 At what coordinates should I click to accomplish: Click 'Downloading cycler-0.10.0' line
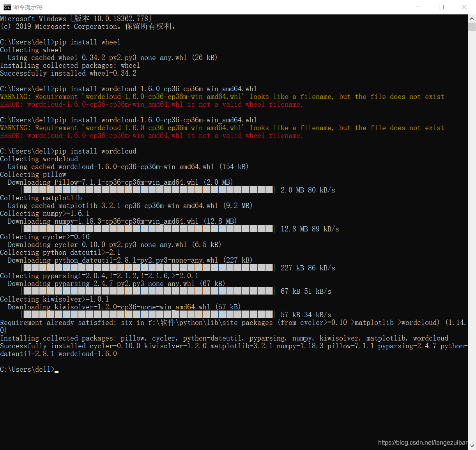[x=114, y=245]
